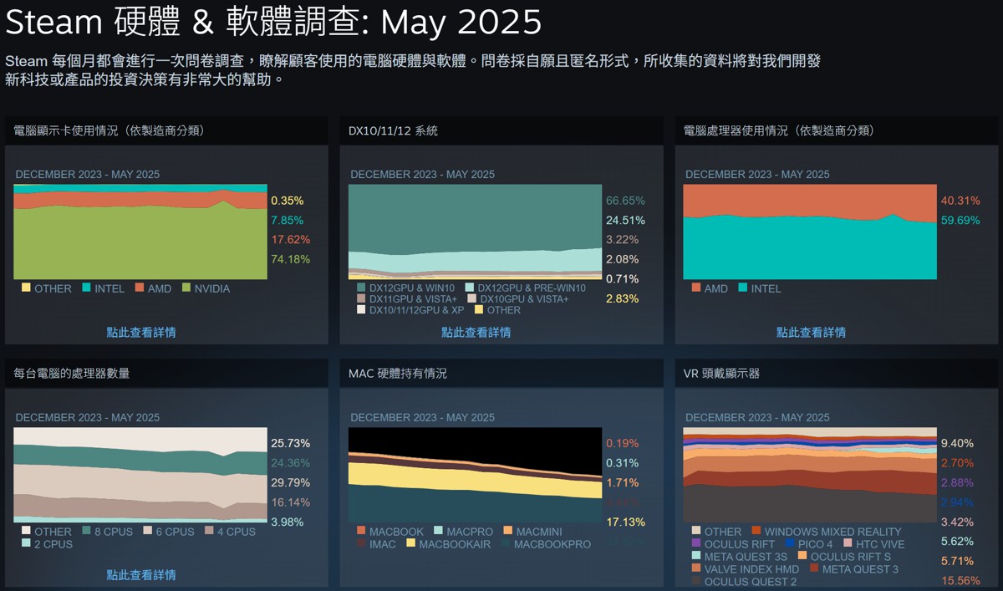Click the 16.14% value in CPU count panel
The height and width of the screenshot is (591, 1003).
click(x=290, y=502)
